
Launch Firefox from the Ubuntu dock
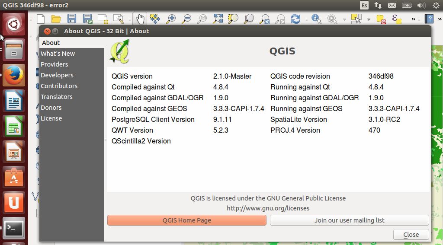tap(14, 75)
